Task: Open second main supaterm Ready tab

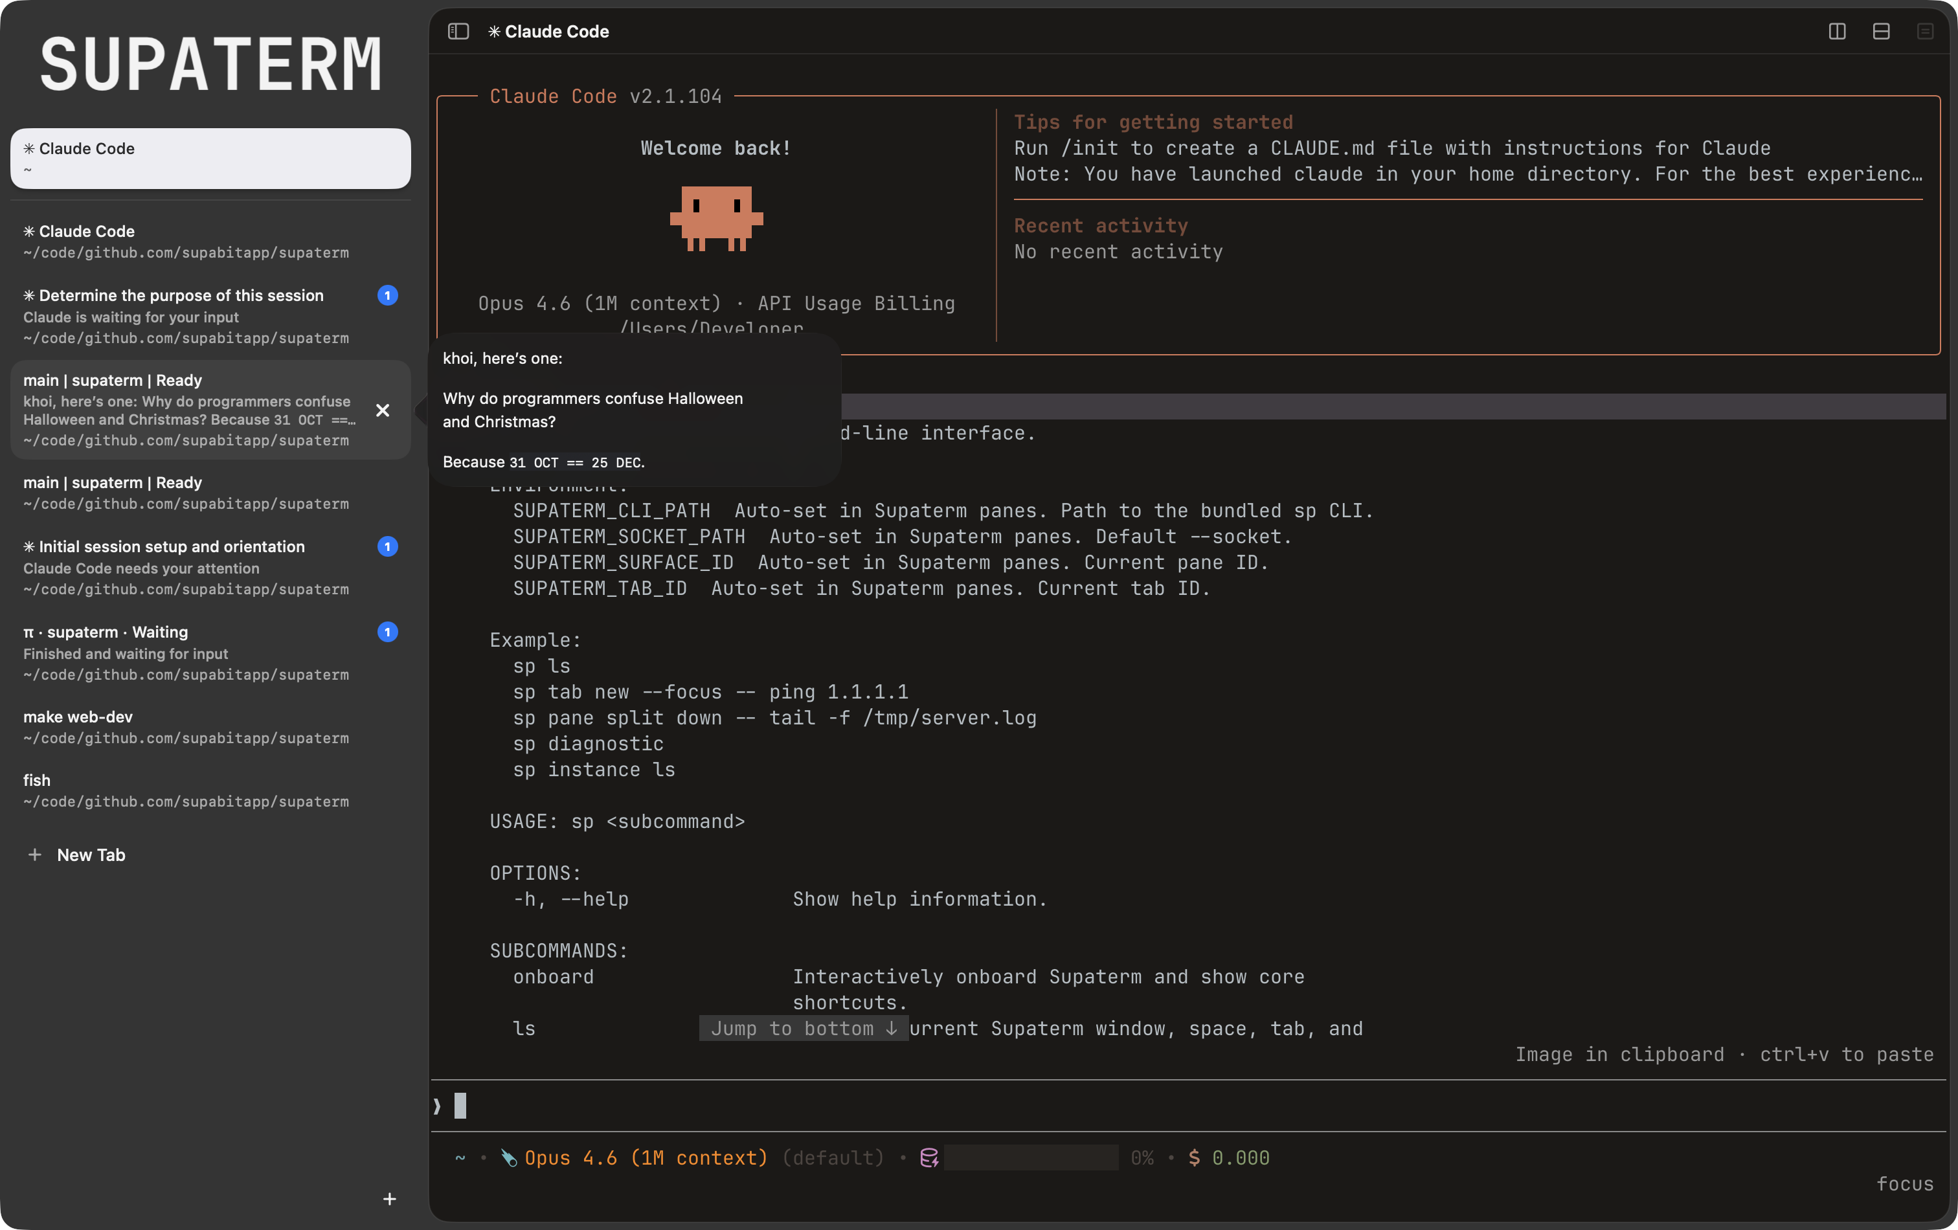Action: coord(187,493)
